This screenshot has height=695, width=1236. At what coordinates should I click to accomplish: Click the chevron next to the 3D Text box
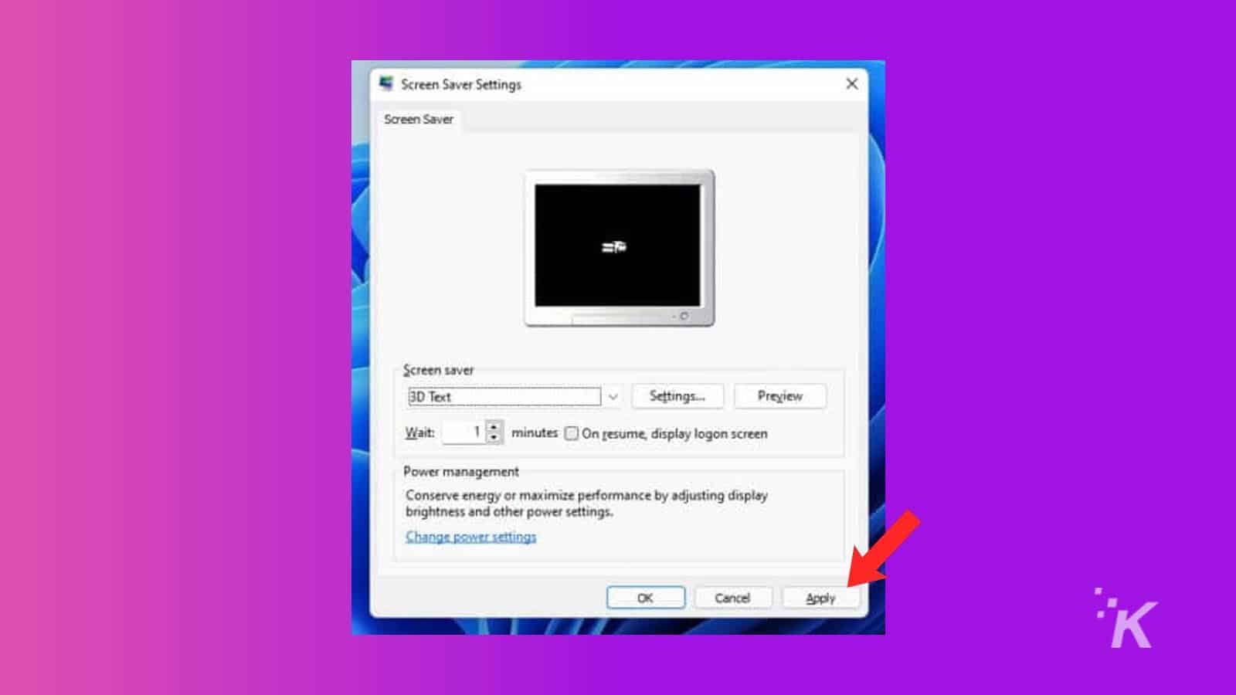(614, 396)
